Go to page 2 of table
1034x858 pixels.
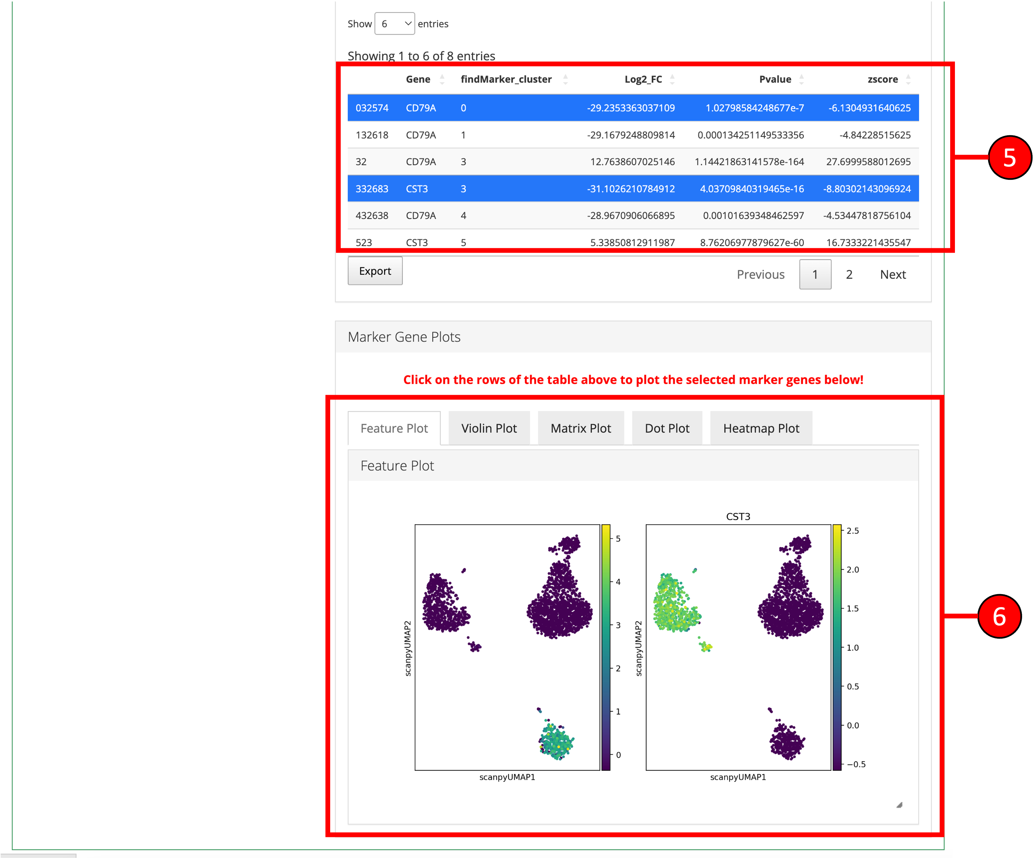tap(849, 274)
